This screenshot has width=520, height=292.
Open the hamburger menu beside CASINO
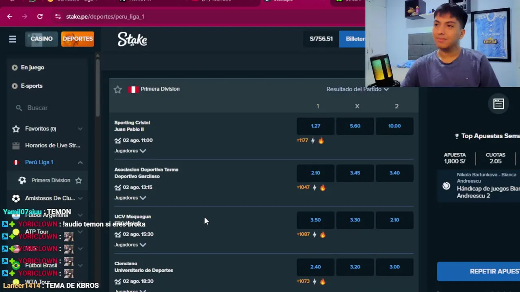coord(13,39)
